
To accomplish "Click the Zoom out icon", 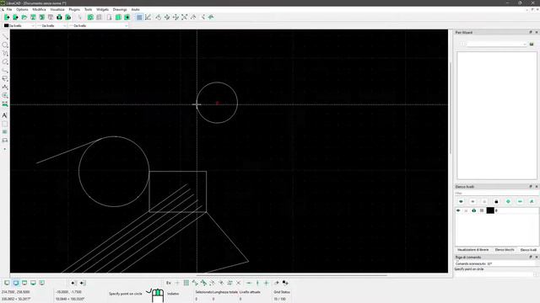I will (x=175, y=17).
